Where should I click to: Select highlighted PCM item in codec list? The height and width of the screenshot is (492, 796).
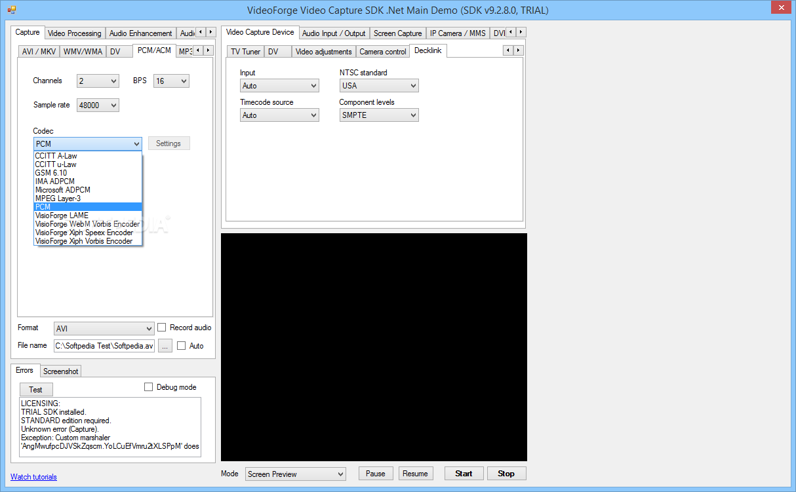[x=88, y=207]
